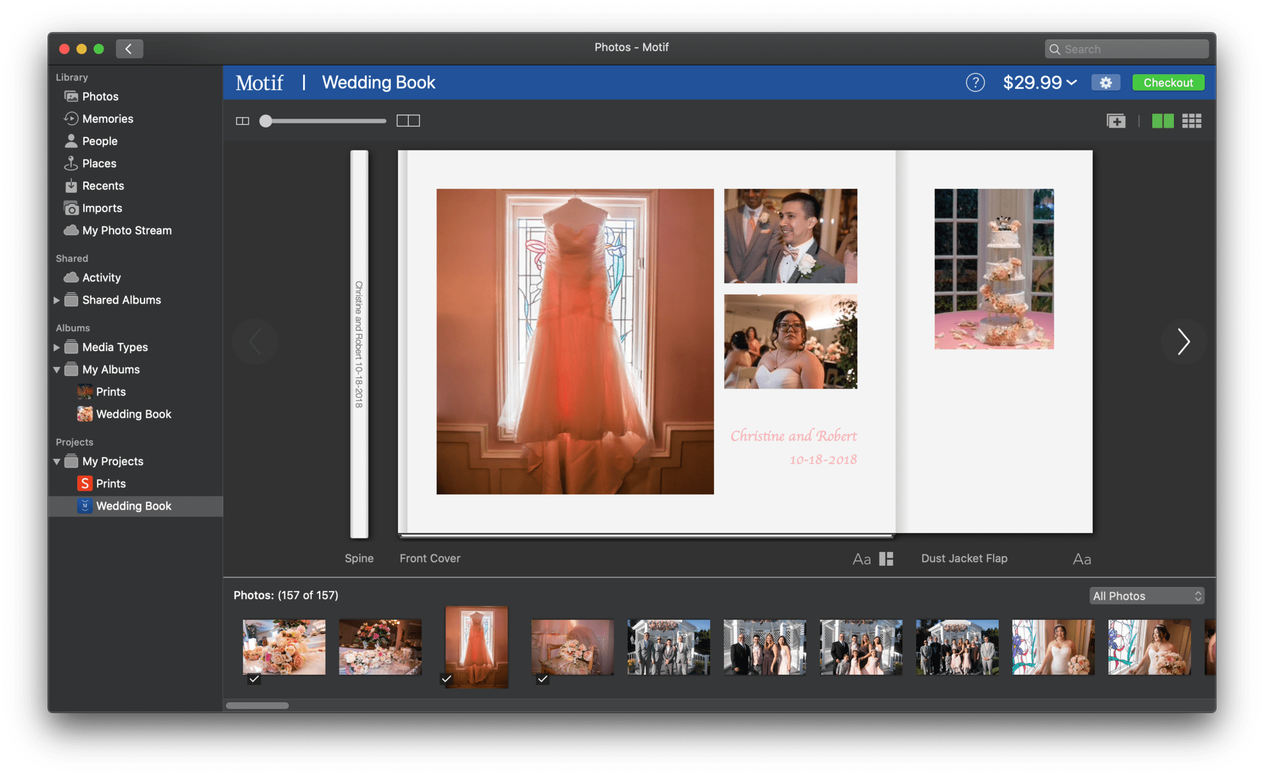The image size is (1264, 776).
Task: Click the Checkout button
Action: (x=1168, y=82)
